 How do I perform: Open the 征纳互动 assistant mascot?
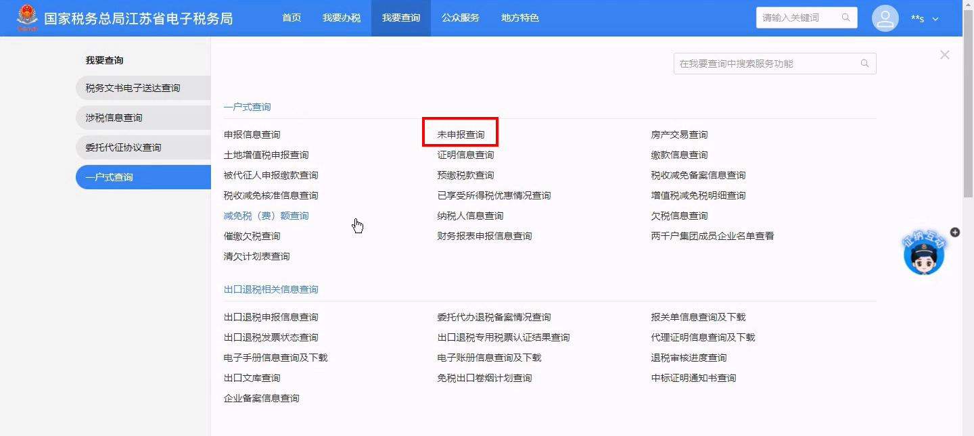(x=924, y=255)
